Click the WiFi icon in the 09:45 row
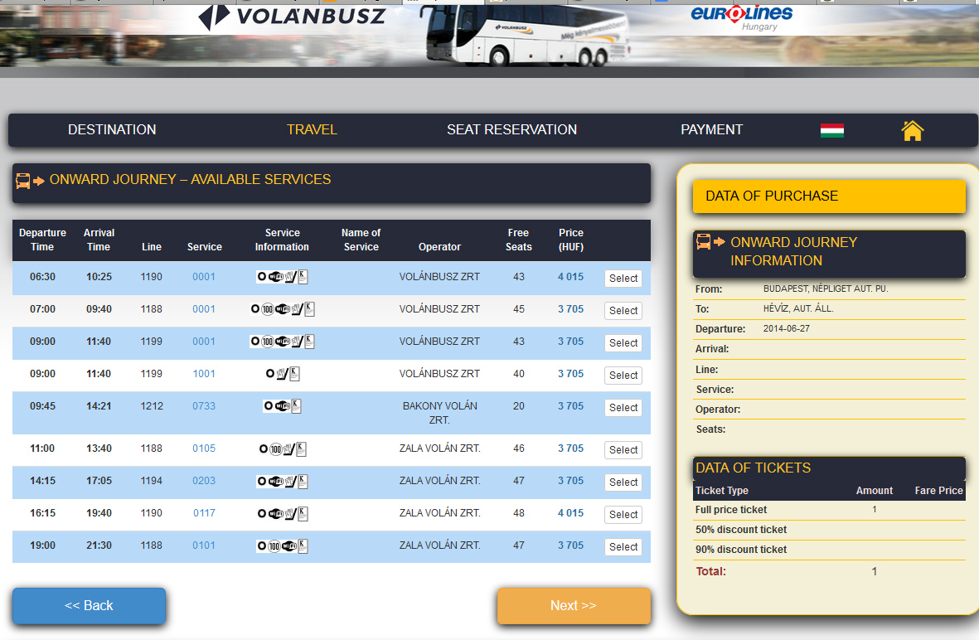 coord(283,406)
